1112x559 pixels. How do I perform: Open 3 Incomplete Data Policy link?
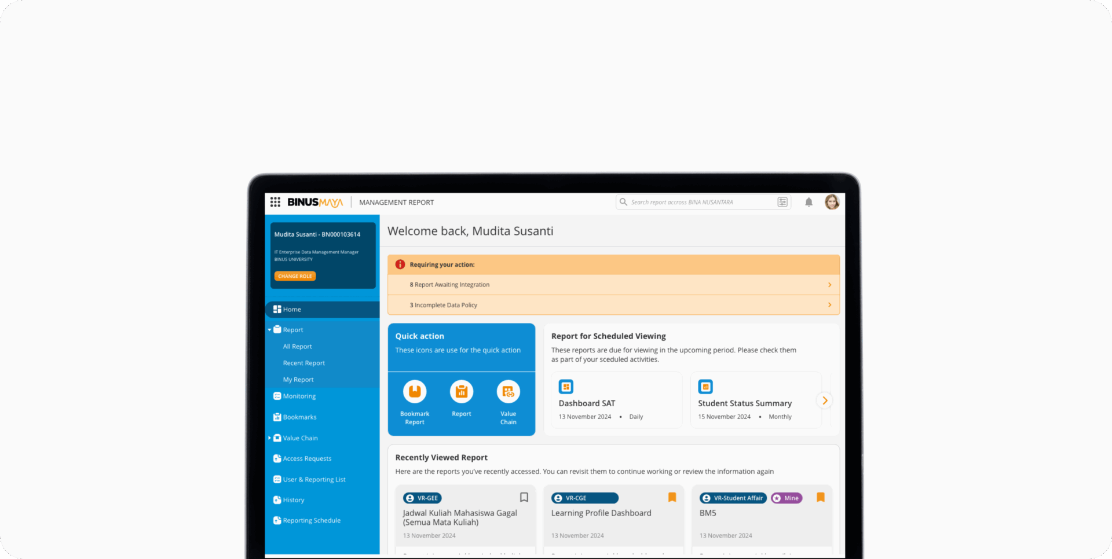[444, 305]
